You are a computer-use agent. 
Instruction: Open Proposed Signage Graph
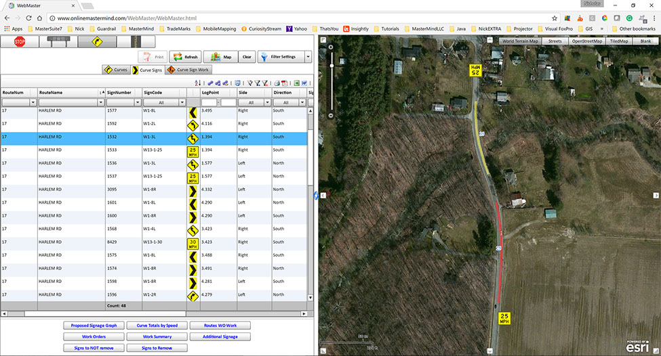[x=94, y=326]
